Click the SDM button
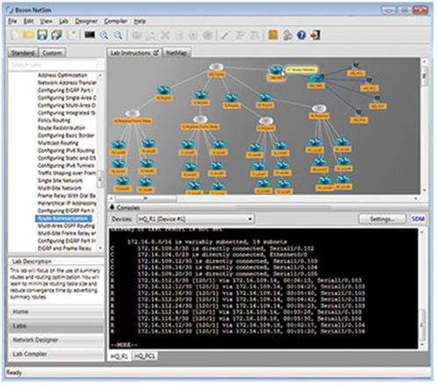Screen dimensions: 439x385 pyautogui.click(x=418, y=219)
